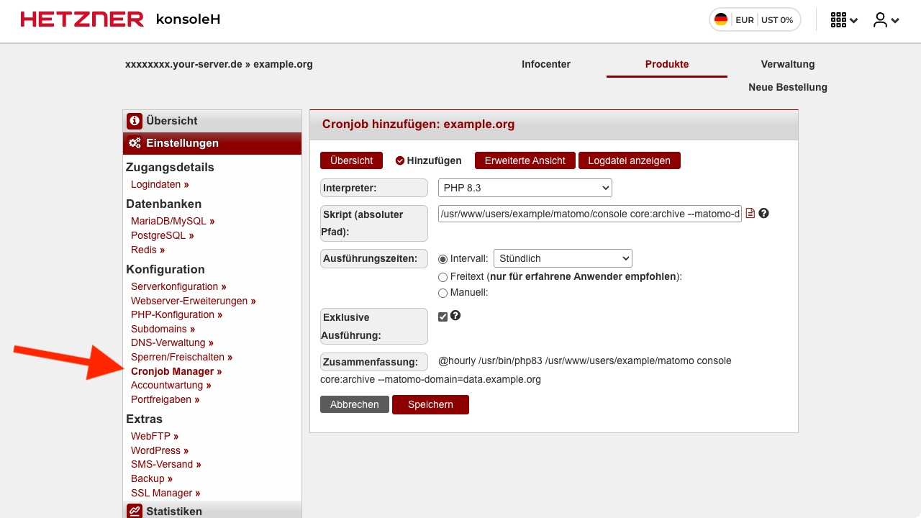
Task: Open the Interpreter PHP 8.3 dropdown
Action: [525, 188]
